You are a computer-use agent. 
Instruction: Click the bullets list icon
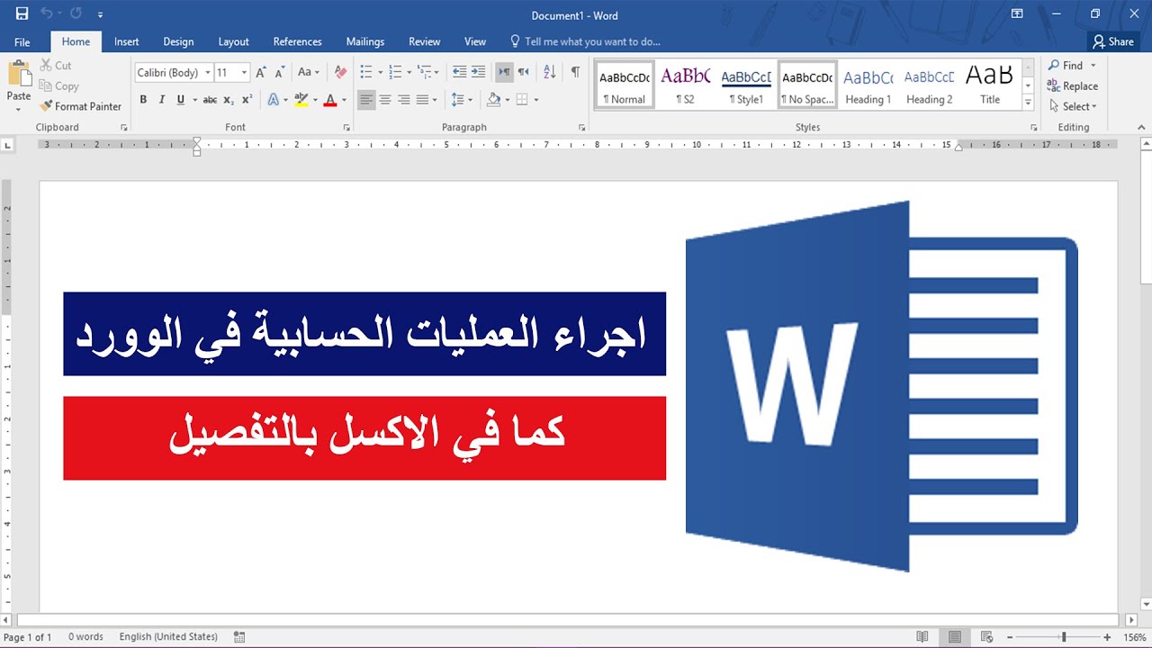pos(366,72)
